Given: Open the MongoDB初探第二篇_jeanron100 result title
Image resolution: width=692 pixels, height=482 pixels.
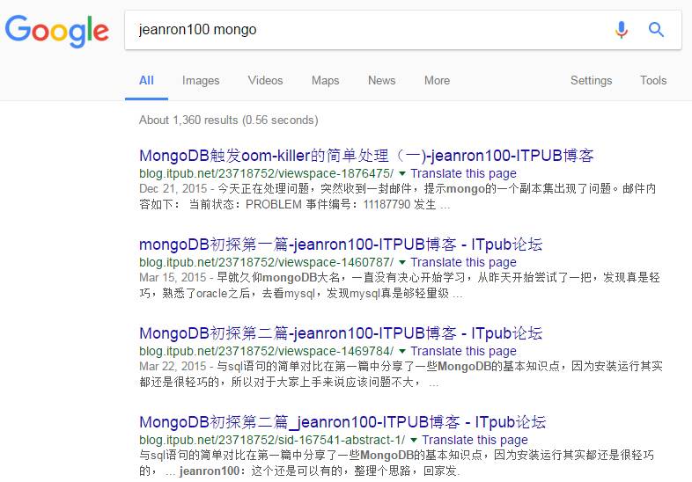Looking at the screenshot, I should point(342,422).
